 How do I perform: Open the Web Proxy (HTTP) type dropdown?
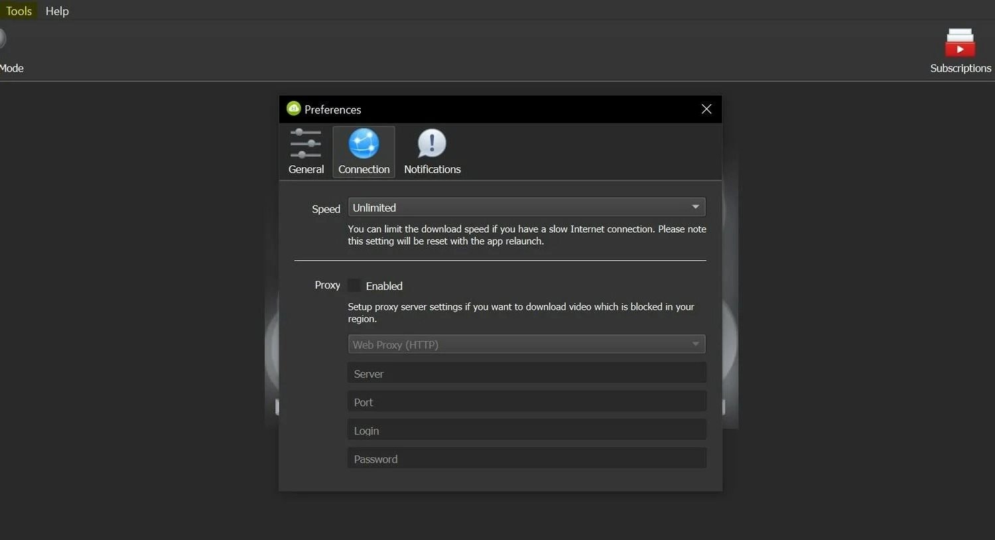coord(527,344)
